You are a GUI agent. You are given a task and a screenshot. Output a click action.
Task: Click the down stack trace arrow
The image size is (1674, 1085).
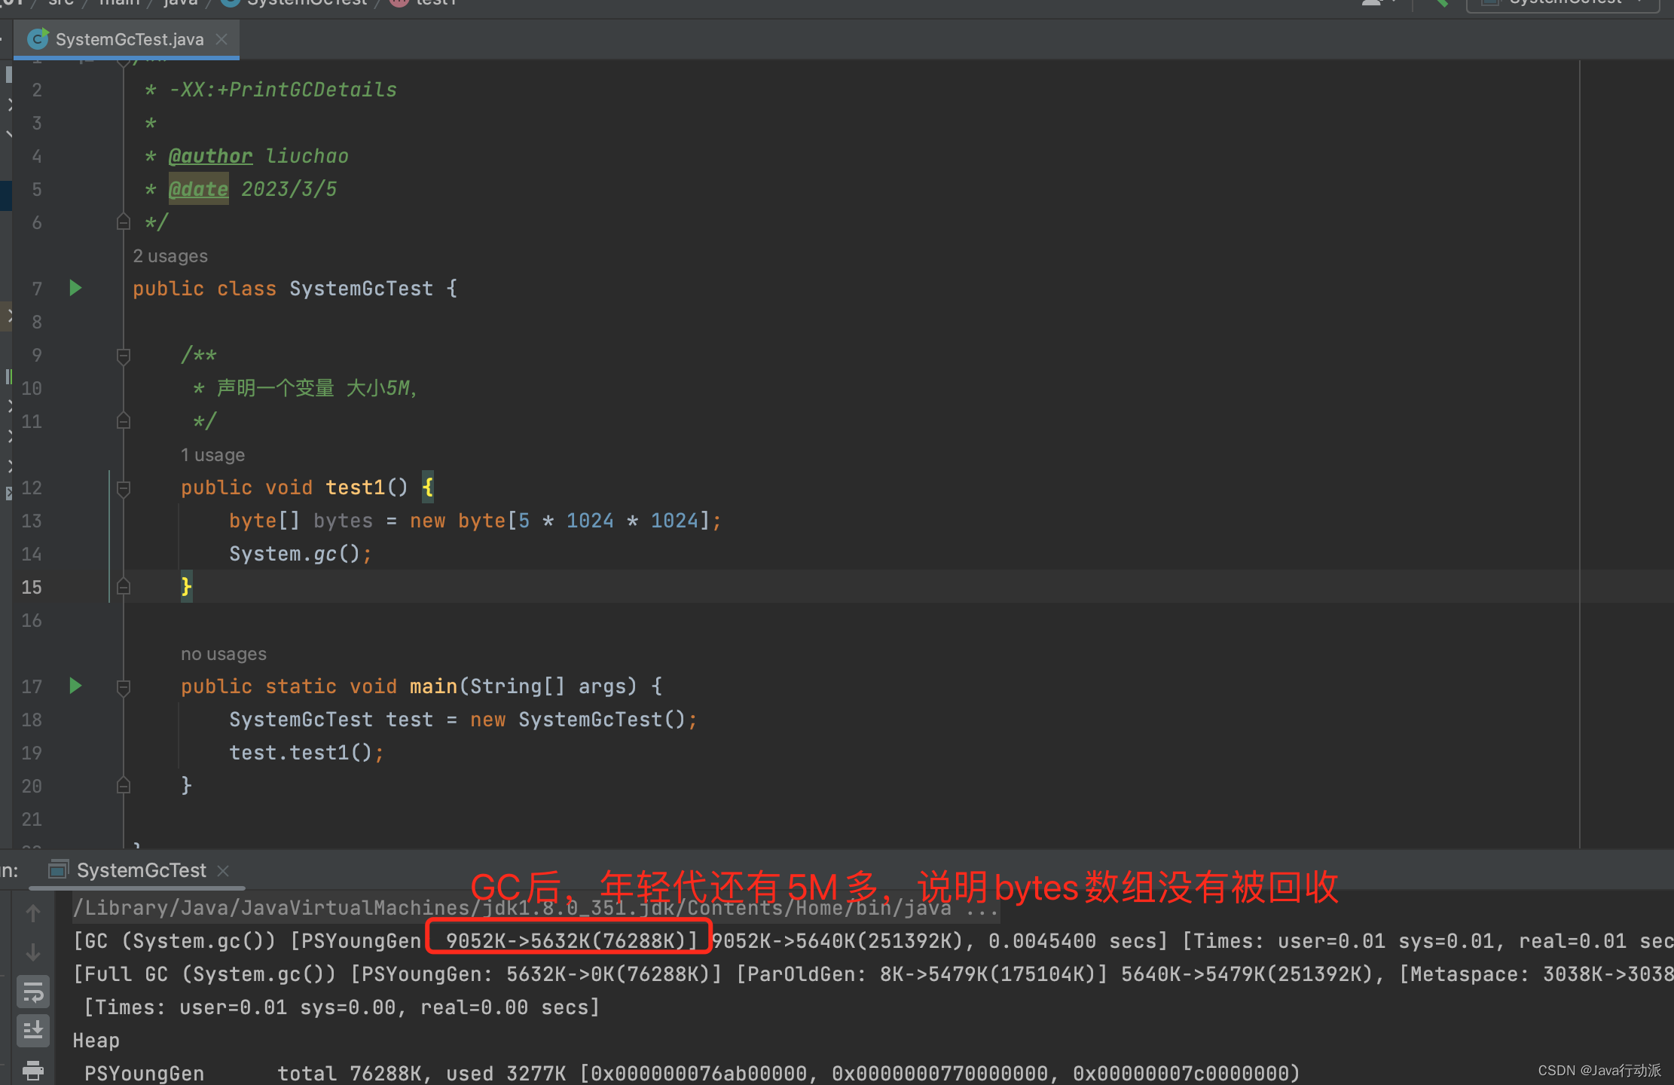[33, 952]
